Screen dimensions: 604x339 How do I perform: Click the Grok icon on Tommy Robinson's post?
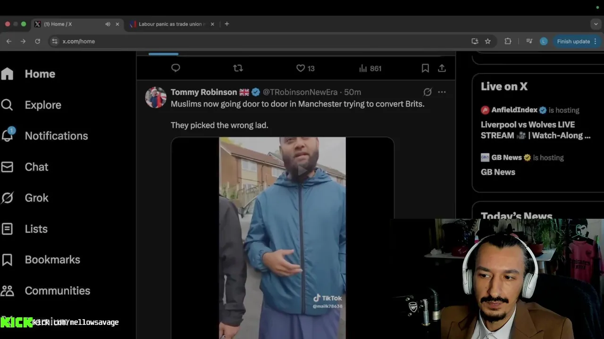pyautogui.click(x=428, y=92)
